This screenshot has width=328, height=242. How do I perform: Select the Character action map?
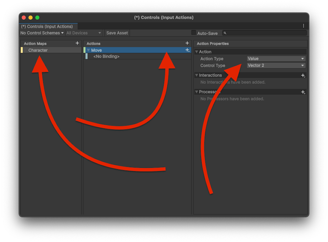pyautogui.click(x=38, y=50)
